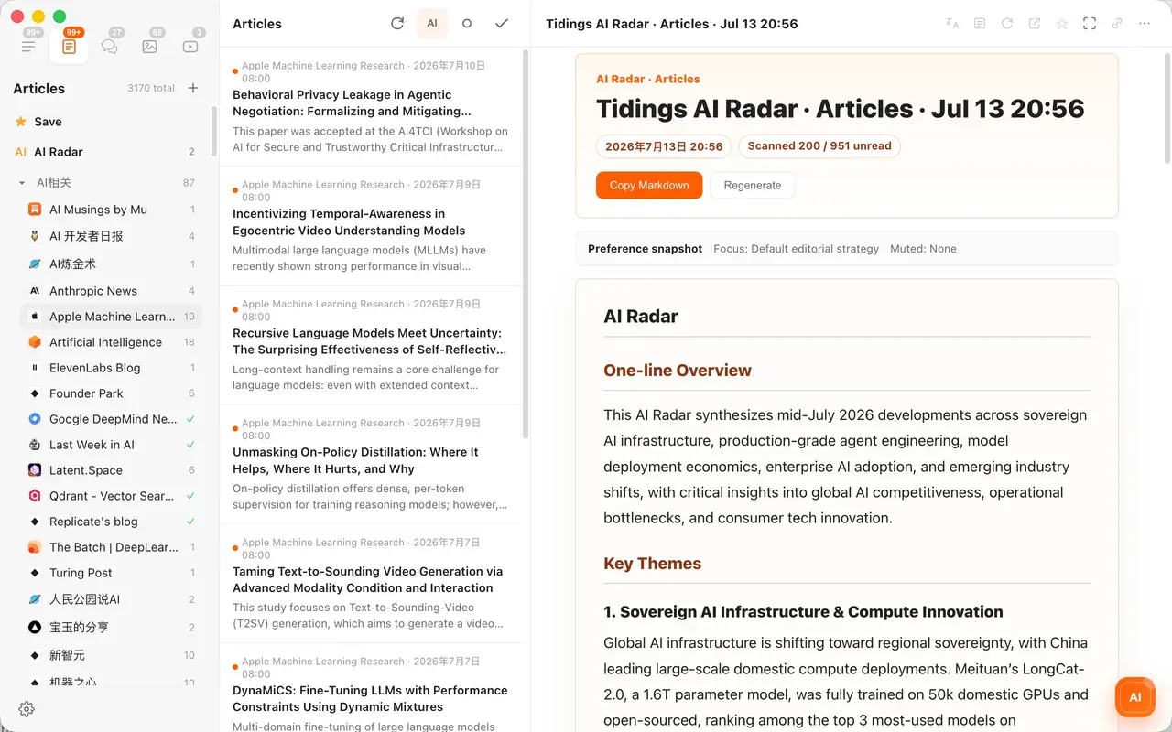Open AI Musings by Mu feed
This screenshot has height=732, width=1172.
point(111,210)
